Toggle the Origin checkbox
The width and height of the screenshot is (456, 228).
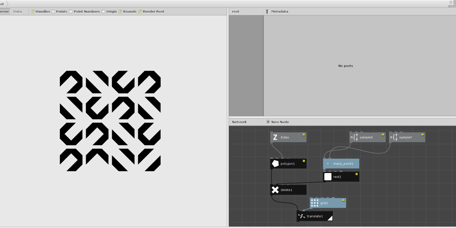click(104, 11)
